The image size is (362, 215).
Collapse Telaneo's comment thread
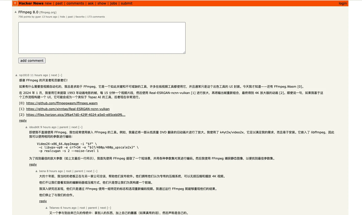[x=109, y=208]
